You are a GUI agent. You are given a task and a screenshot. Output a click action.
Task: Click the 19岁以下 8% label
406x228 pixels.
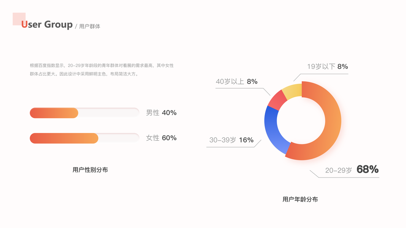pyautogui.click(x=327, y=67)
